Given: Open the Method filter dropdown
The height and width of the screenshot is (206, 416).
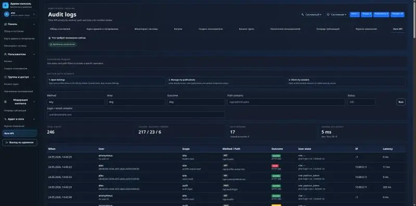Looking at the screenshot, I should (x=76, y=102).
